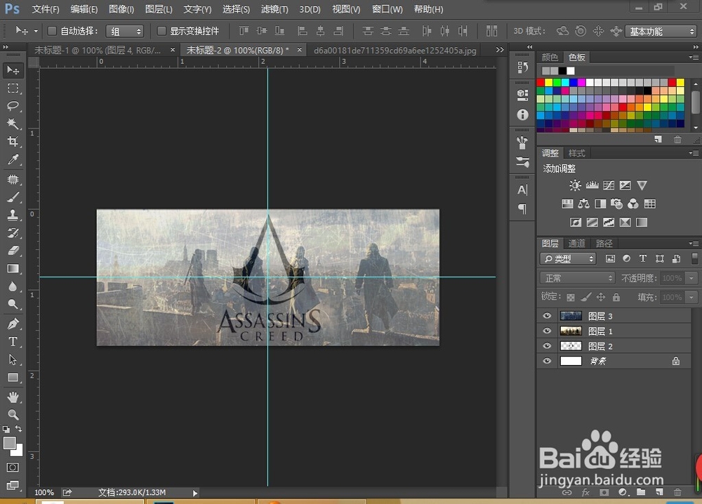Viewport: 702px width, 504px height.
Task: Open the 基本功能 workspace dropdown
Action: [661, 32]
